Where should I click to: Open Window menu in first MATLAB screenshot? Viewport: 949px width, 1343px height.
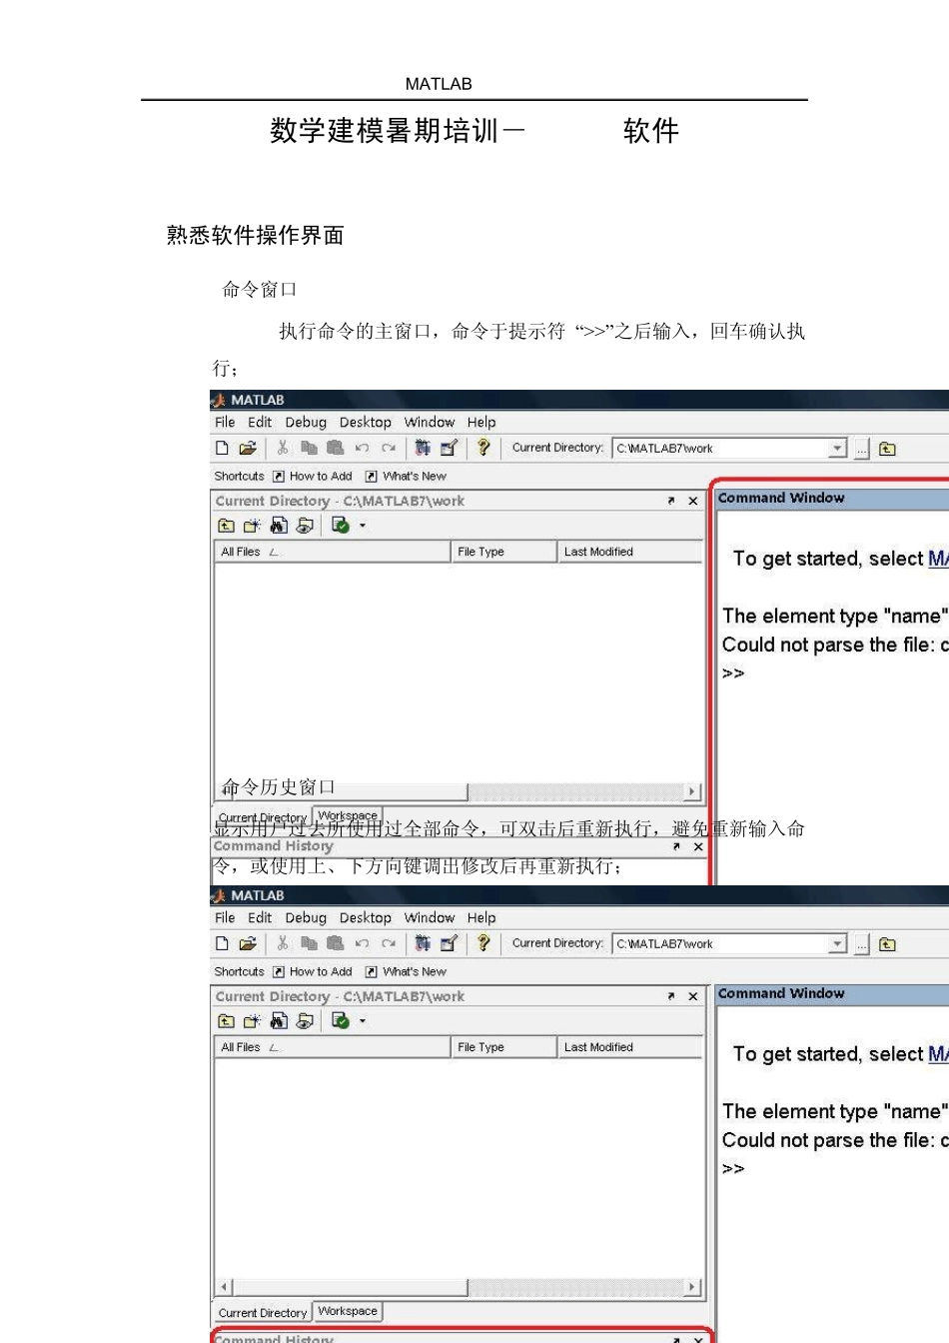[x=430, y=422]
